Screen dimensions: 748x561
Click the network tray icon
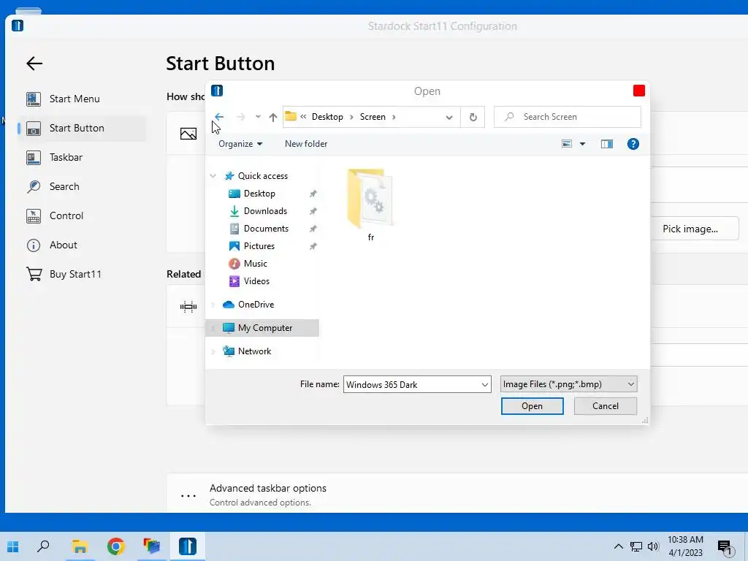(636, 546)
